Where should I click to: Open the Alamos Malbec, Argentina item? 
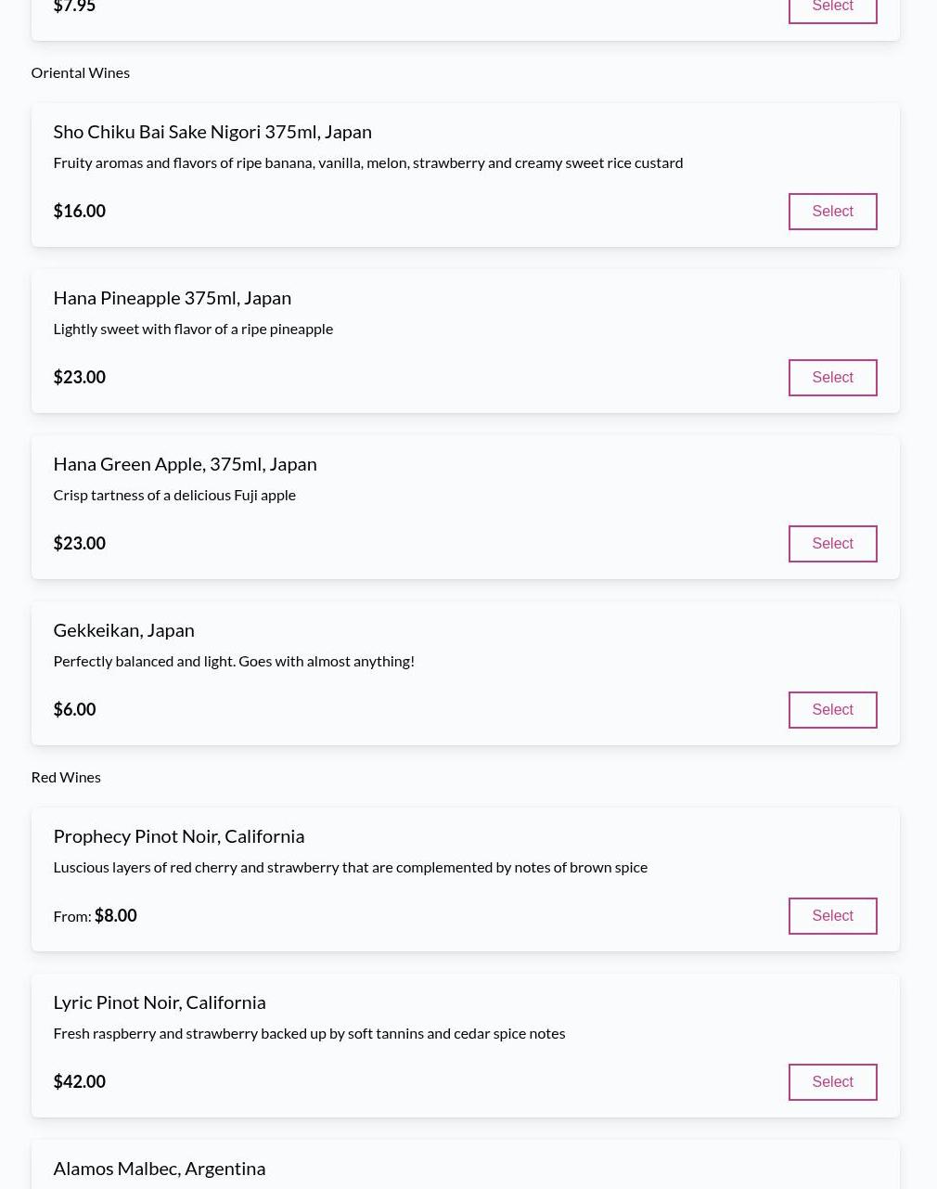click(x=159, y=1168)
